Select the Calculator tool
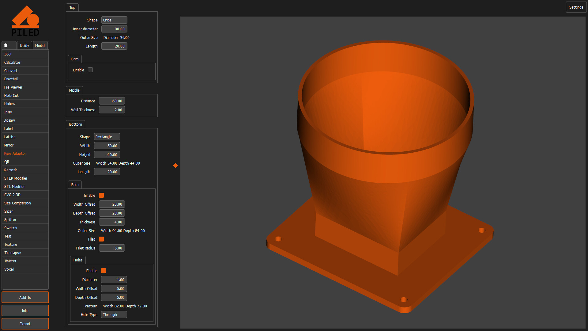 pyautogui.click(x=25, y=63)
